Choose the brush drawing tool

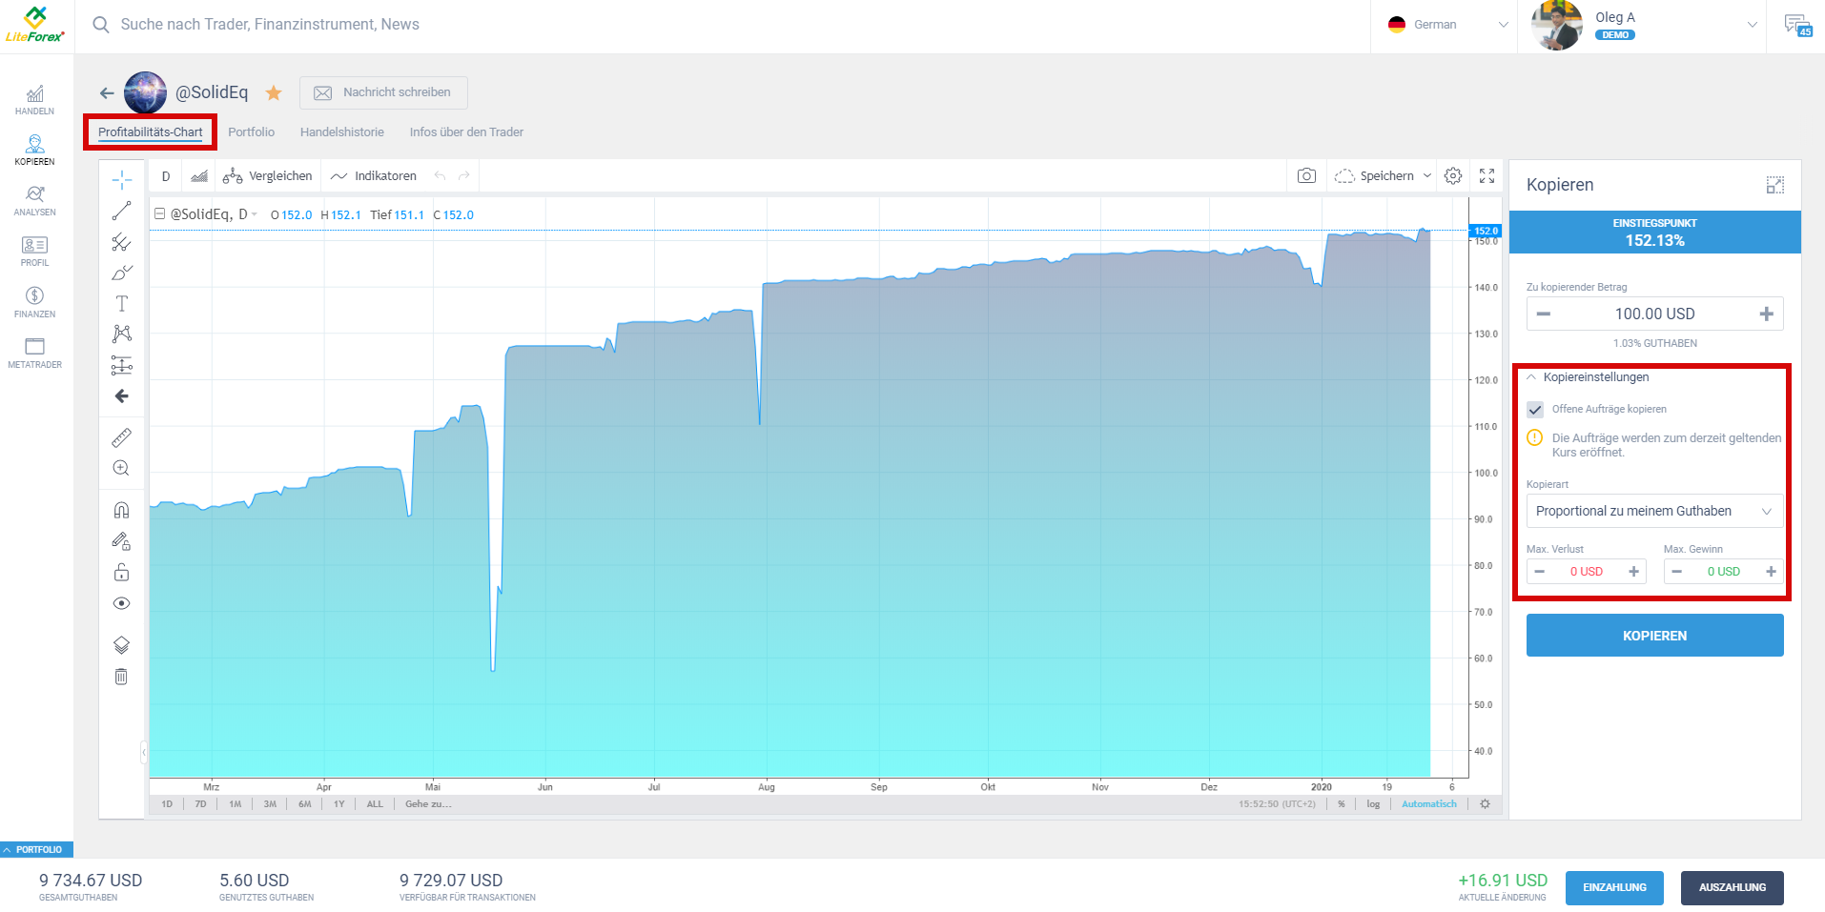click(x=121, y=273)
